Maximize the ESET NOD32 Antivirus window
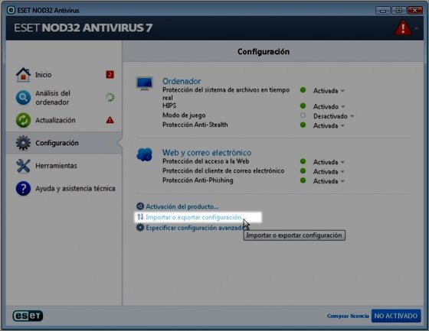429x331 pixels. click(x=399, y=11)
